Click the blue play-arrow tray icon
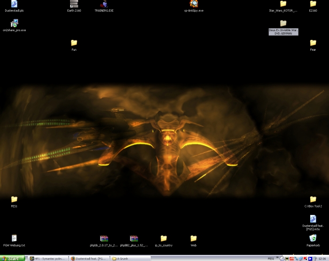Screen dimensions: 329x261 tap(310, 259)
